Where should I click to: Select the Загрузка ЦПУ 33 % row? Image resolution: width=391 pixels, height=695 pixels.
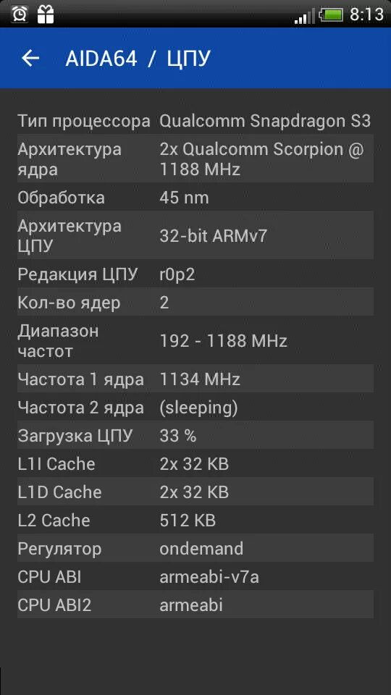click(x=195, y=435)
